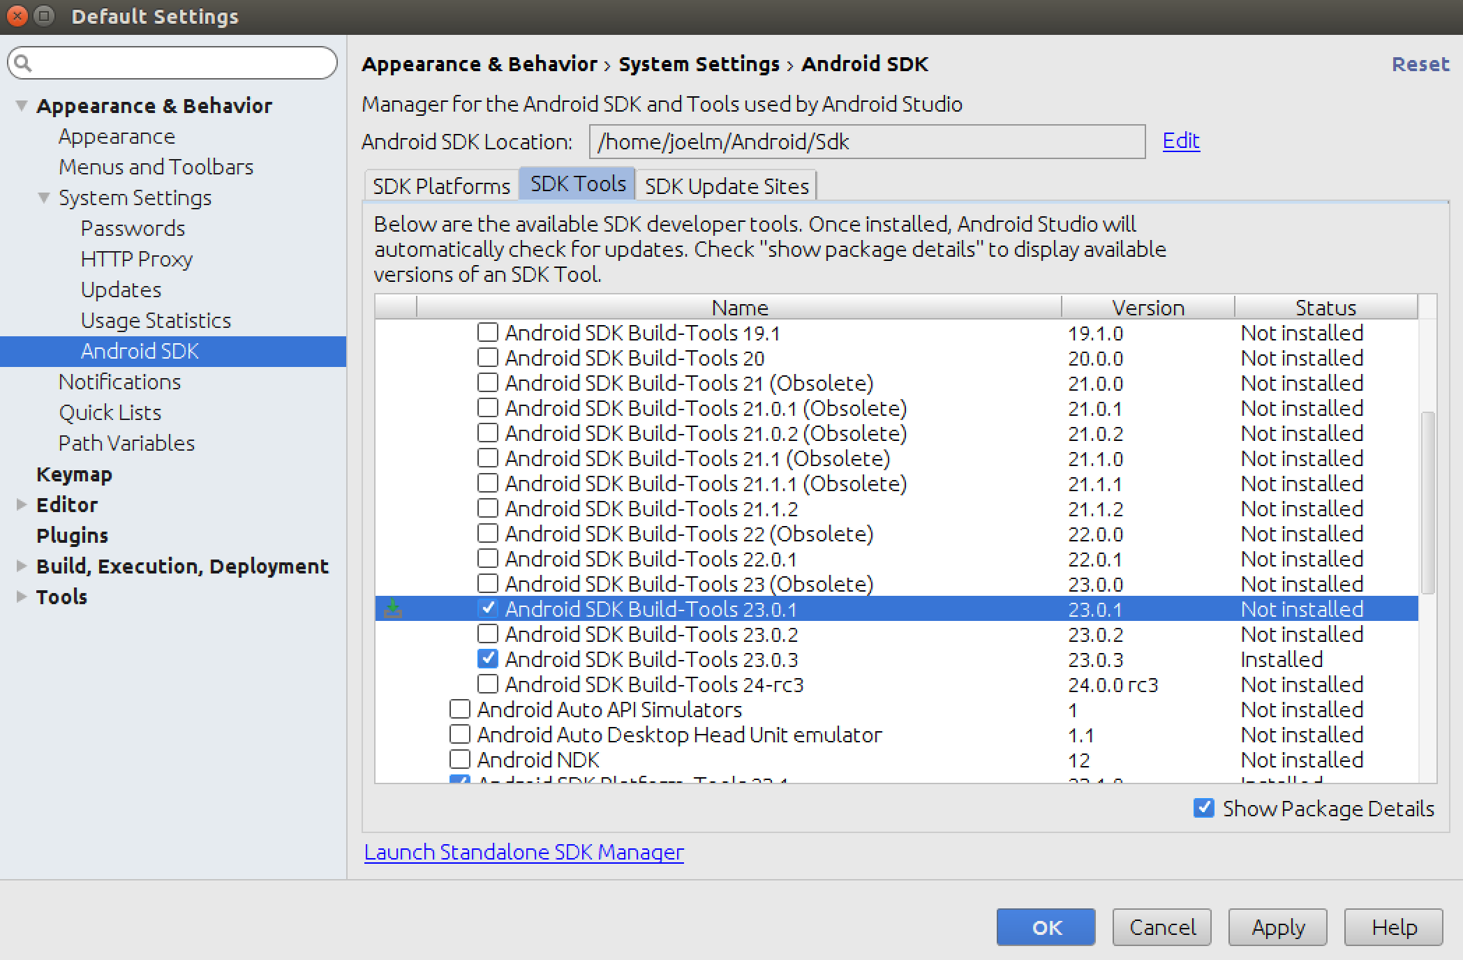
Task: Focus the settings search field
Action: 181,63
